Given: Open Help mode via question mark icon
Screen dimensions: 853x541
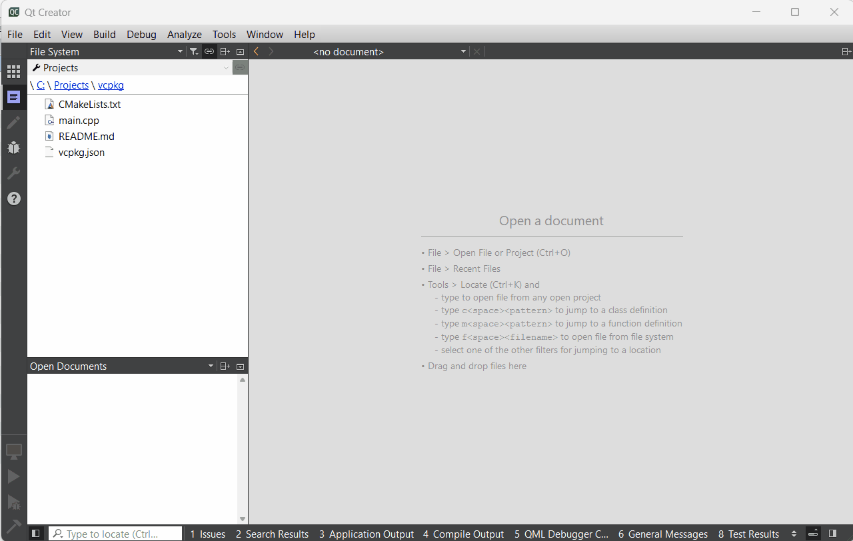Looking at the screenshot, I should pyautogui.click(x=13, y=198).
